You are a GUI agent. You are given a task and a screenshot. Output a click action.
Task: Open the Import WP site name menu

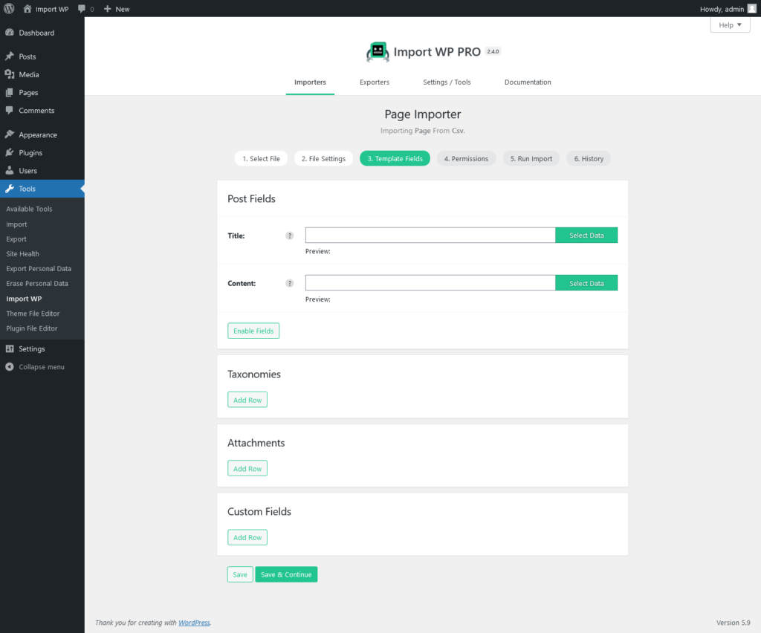[46, 9]
